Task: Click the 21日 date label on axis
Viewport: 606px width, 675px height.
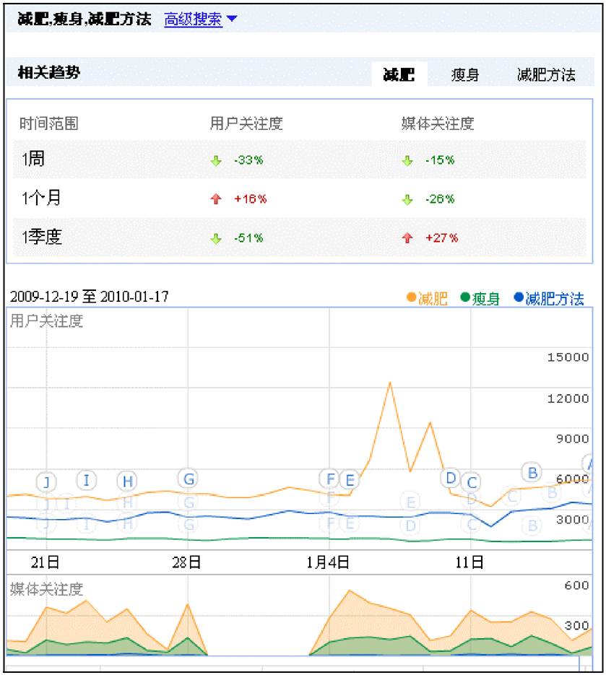Action: 46,562
